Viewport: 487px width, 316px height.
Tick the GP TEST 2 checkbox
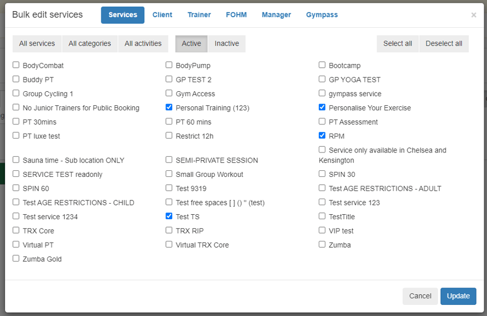pyautogui.click(x=169, y=79)
